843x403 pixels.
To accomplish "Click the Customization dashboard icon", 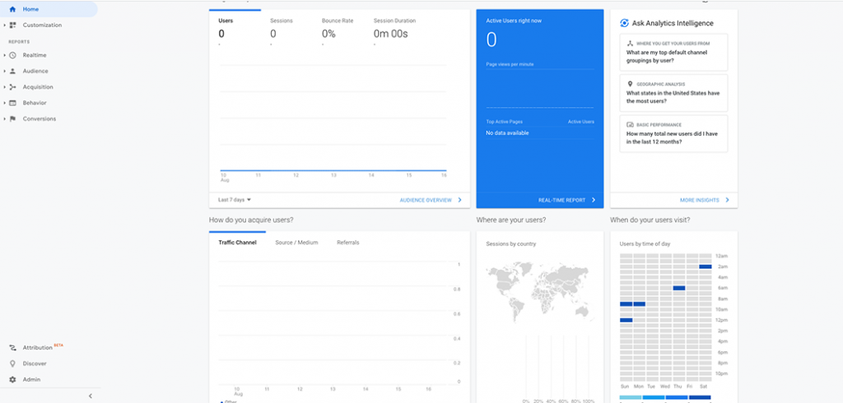I will [13, 25].
